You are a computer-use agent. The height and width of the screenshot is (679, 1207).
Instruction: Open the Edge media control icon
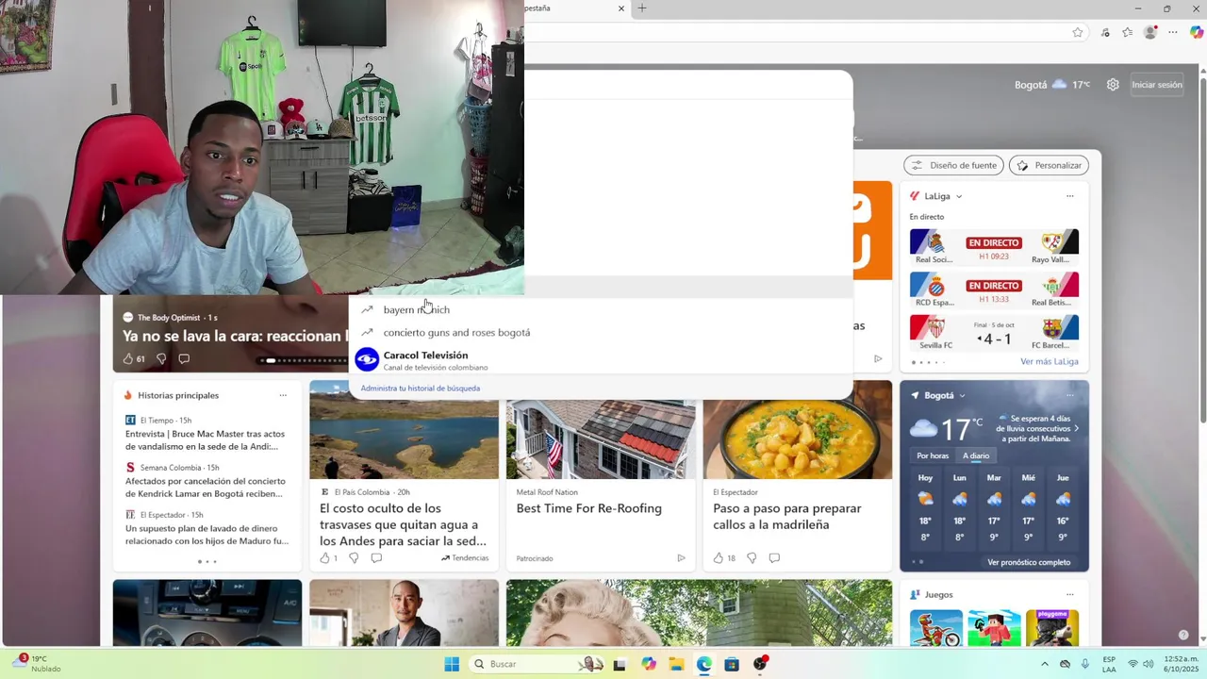click(x=1105, y=32)
